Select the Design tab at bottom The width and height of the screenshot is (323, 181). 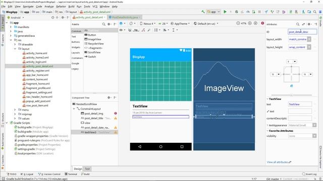pos(78,169)
